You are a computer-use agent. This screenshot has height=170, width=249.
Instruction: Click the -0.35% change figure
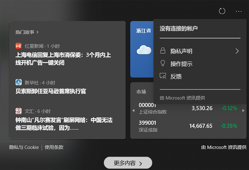pyautogui.click(x=229, y=126)
